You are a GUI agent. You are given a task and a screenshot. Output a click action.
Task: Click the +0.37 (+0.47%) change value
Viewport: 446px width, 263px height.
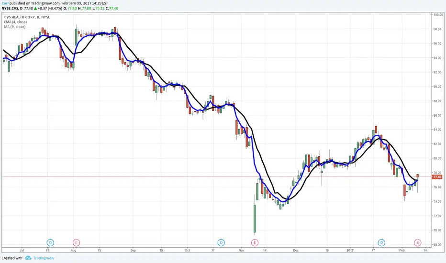50,8
